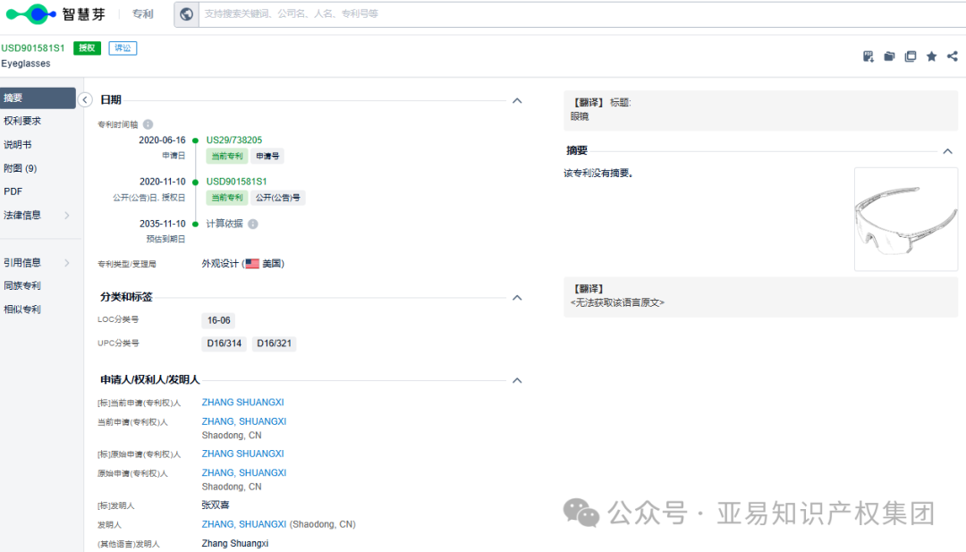
Task: Open the PDF download icon
Action: click(868, 55)
